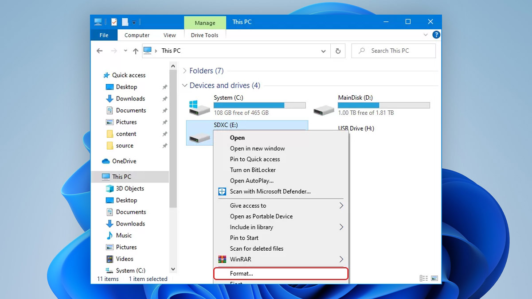Open pinned Desktop under Quick access
This screenshot has height=299, width=532.
[126, 87]
